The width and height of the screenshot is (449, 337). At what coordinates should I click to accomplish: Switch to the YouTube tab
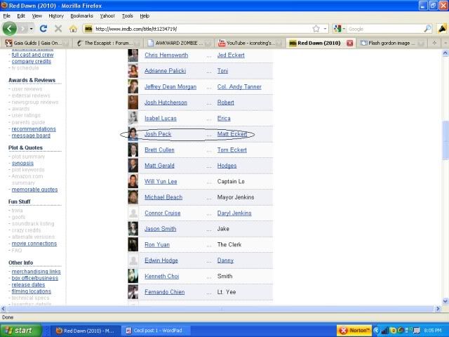pyautogui.click(x=249, y=43)
